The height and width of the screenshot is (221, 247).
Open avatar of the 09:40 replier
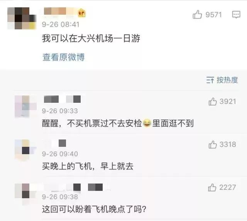point(25,150)
